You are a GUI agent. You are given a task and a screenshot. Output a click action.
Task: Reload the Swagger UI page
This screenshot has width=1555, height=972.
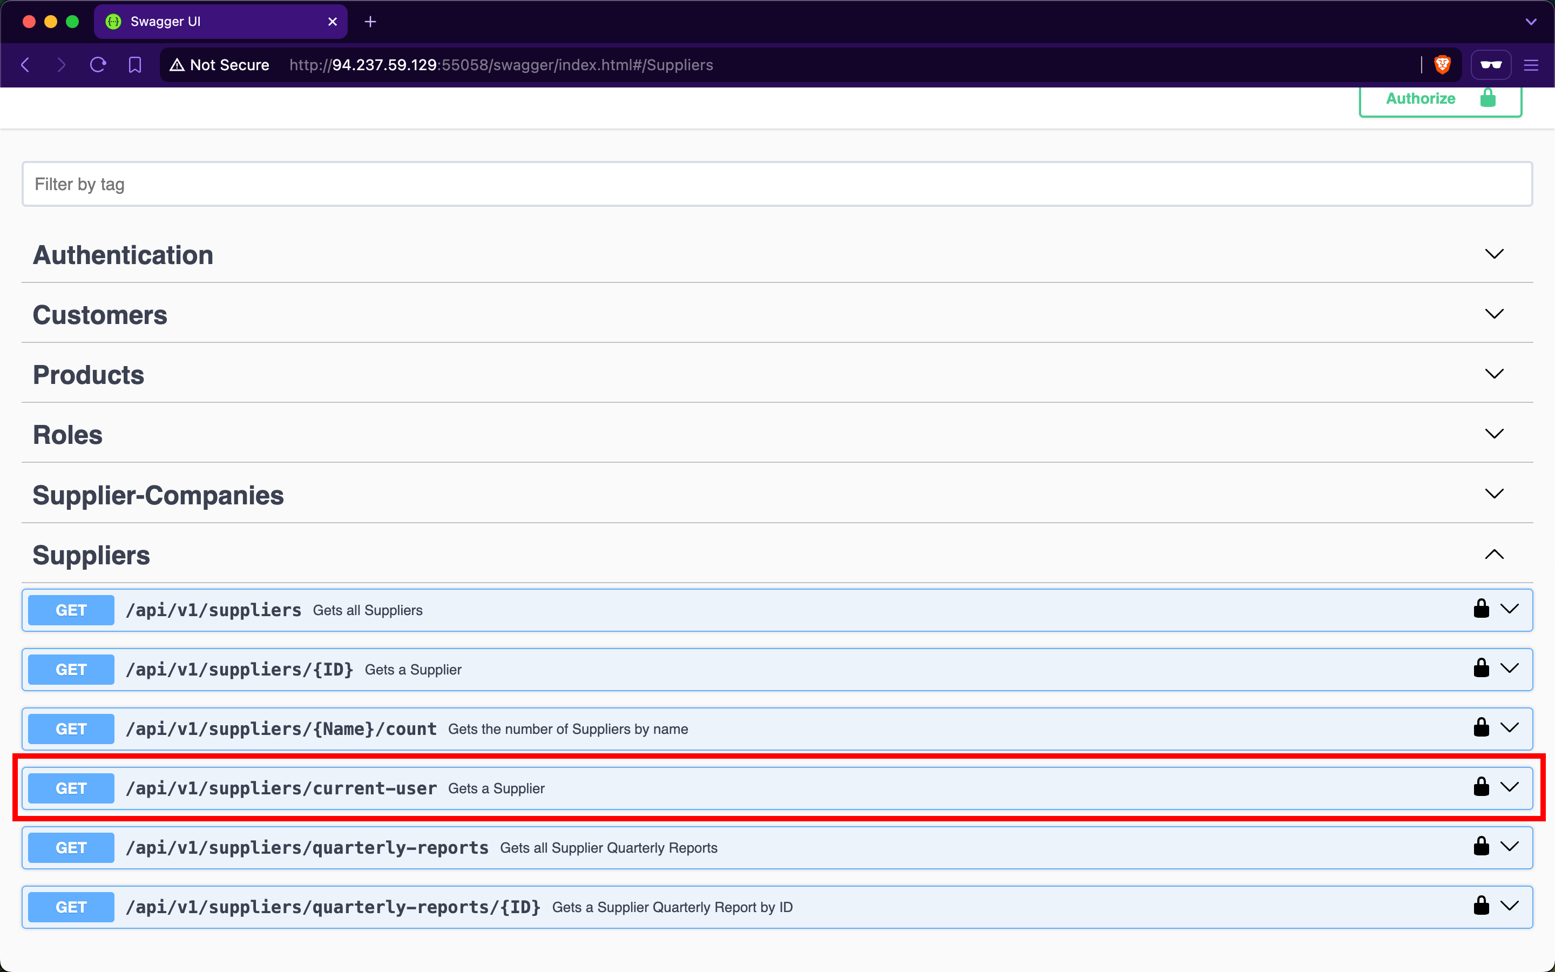tap(98, 65)
